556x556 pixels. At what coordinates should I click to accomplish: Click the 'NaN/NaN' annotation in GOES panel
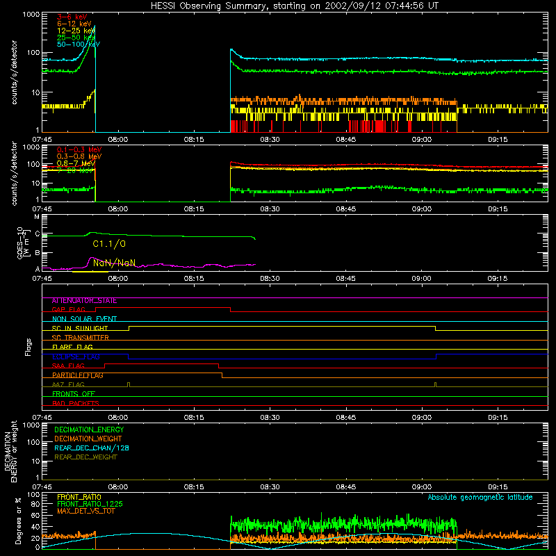click(x=114, y=263)
